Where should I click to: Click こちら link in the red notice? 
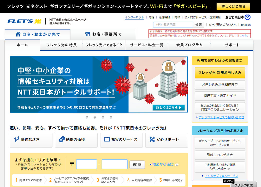pos(243,36)
